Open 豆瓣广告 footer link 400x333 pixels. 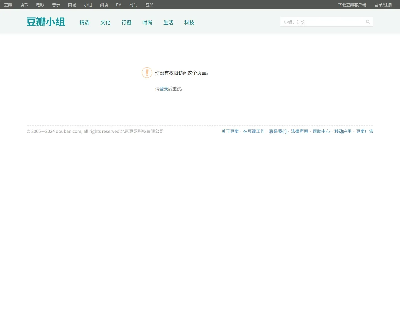coord(365,131)
